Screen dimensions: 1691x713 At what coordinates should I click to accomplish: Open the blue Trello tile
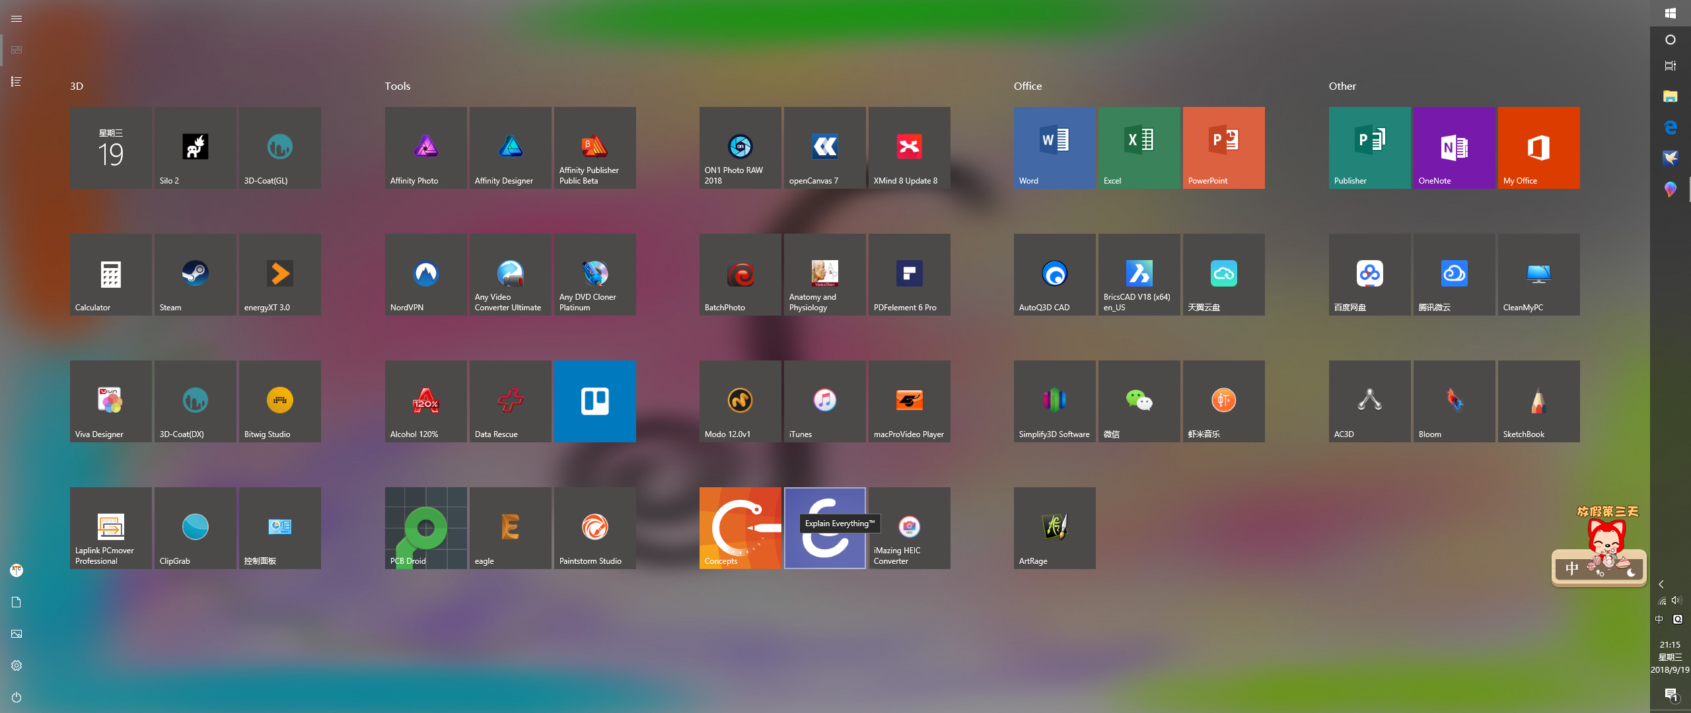(595, 401)
